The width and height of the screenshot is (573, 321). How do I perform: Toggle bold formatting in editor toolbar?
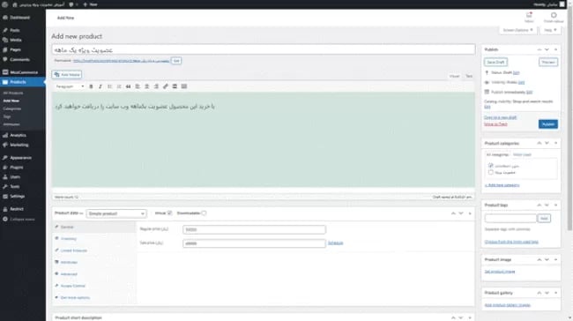tap(91, 86)
